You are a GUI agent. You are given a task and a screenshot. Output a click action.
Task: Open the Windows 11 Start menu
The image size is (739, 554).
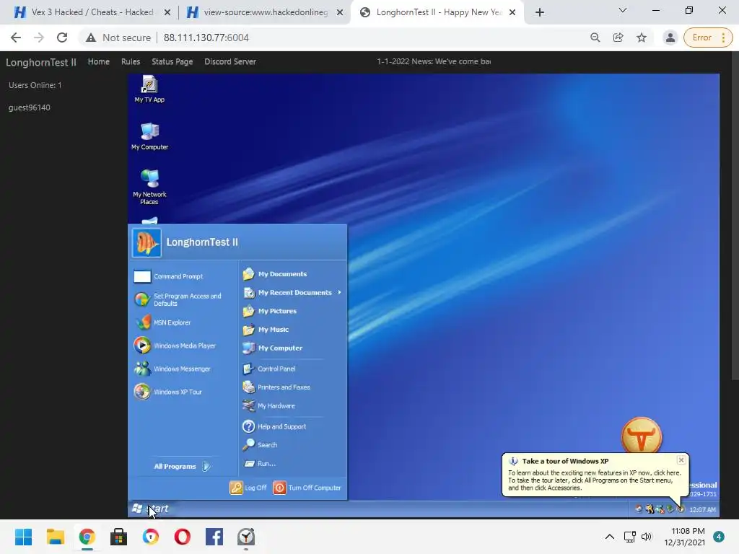(x=24, y=537)
